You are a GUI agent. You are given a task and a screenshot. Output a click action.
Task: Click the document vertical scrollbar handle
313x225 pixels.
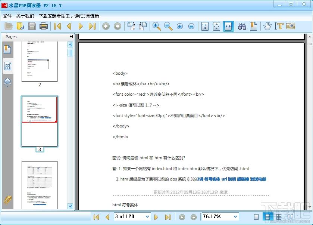pyautogui.click(x=310, y=44)
